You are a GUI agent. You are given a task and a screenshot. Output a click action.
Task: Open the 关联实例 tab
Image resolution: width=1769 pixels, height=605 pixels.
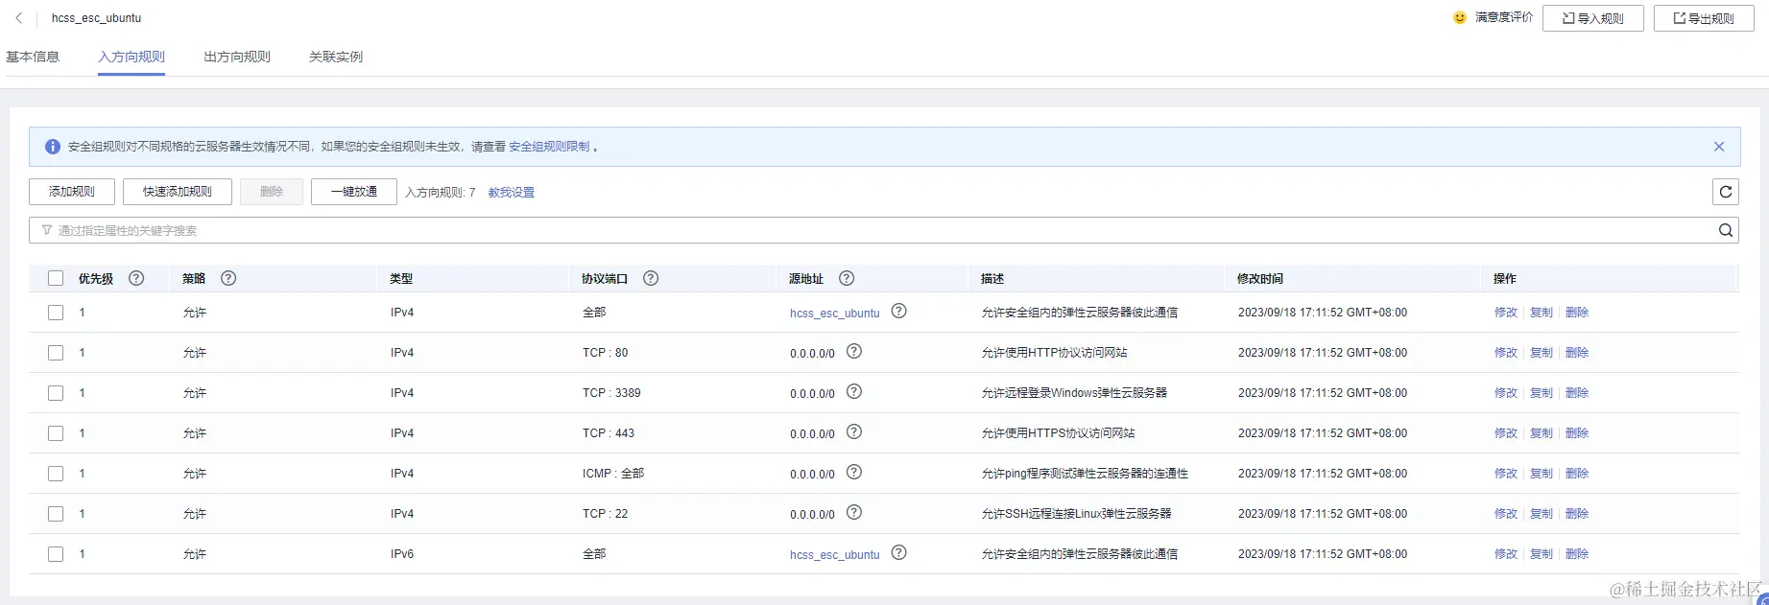[336, 57]
